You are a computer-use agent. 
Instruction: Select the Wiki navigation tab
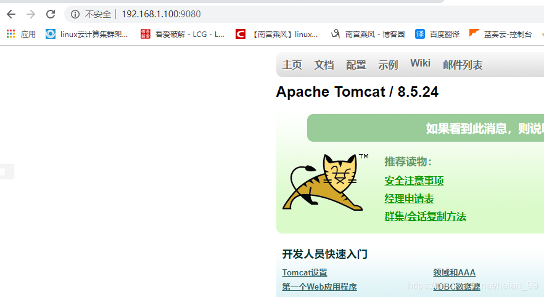[x=420, y=63]
